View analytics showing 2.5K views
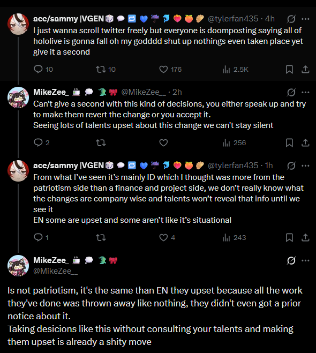 click(235, 69)
